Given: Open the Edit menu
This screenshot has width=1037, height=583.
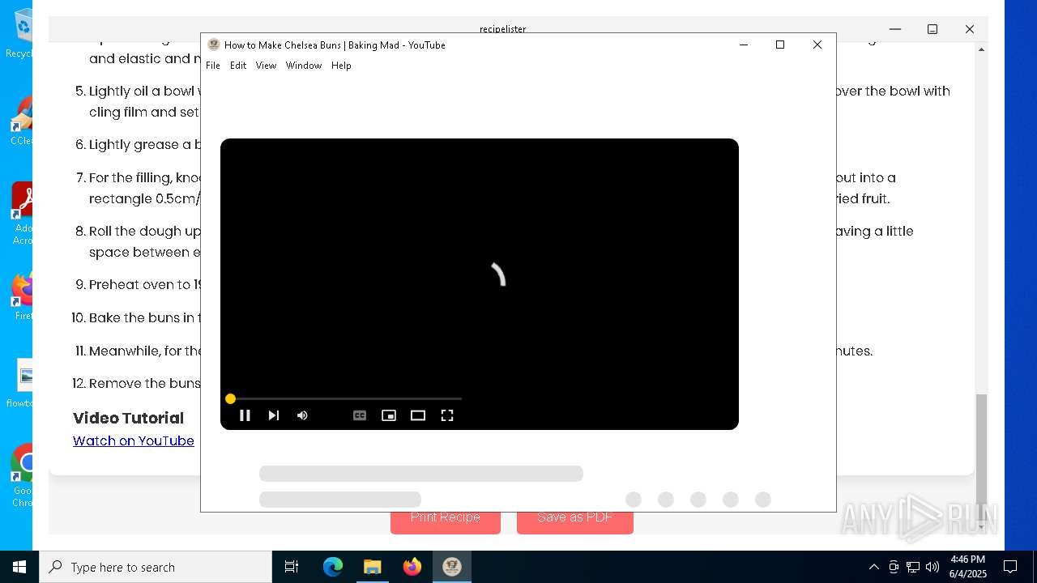Looking at the screenshot, I should pos(238,66).
